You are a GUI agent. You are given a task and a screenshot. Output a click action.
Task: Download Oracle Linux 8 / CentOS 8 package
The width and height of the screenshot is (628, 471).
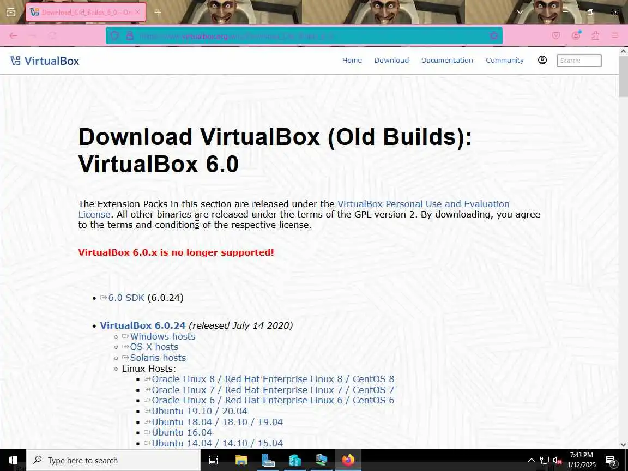[x=273, y=379]
